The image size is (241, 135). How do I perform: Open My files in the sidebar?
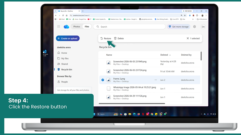click(63, 59)
